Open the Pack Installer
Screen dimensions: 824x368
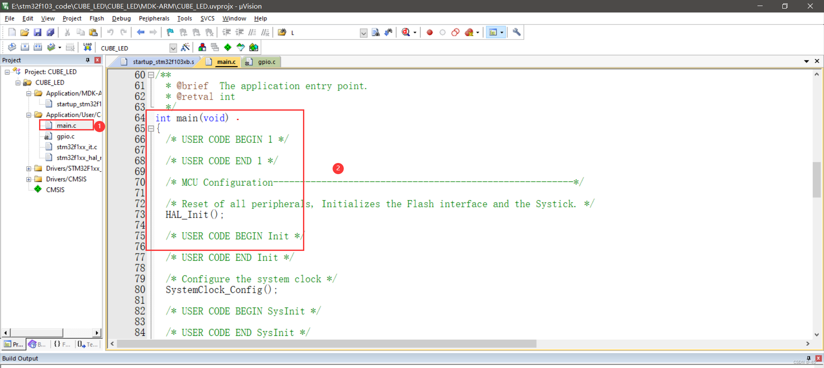254,47
